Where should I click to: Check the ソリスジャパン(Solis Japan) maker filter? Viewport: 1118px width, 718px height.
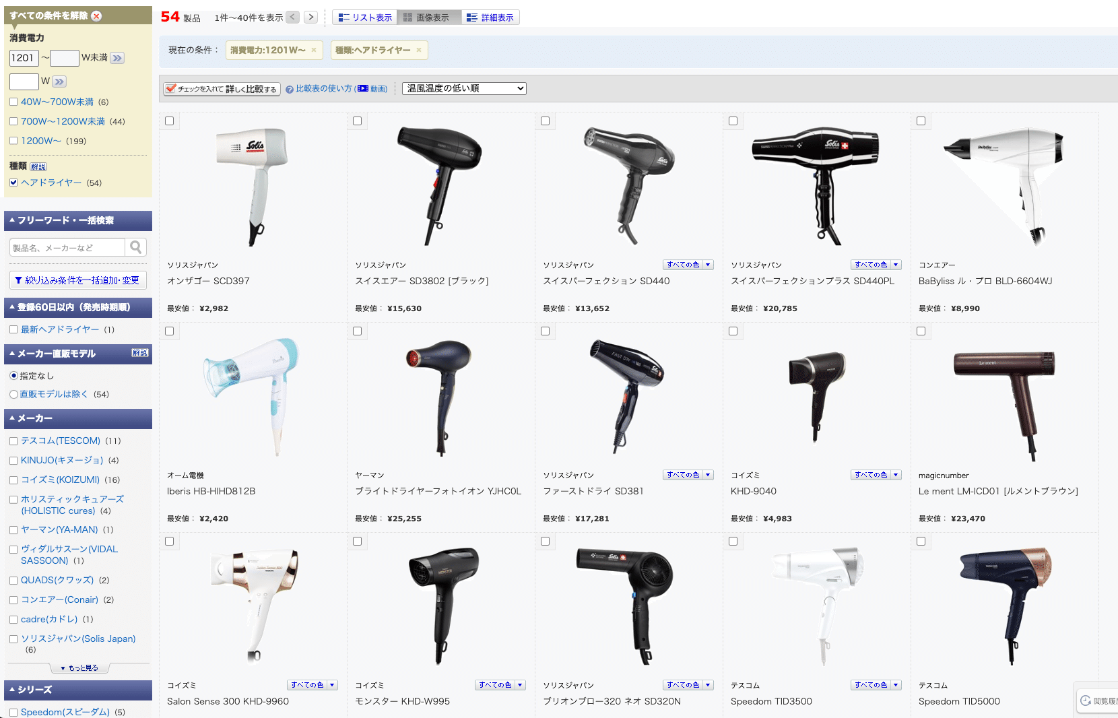[13, 639]
